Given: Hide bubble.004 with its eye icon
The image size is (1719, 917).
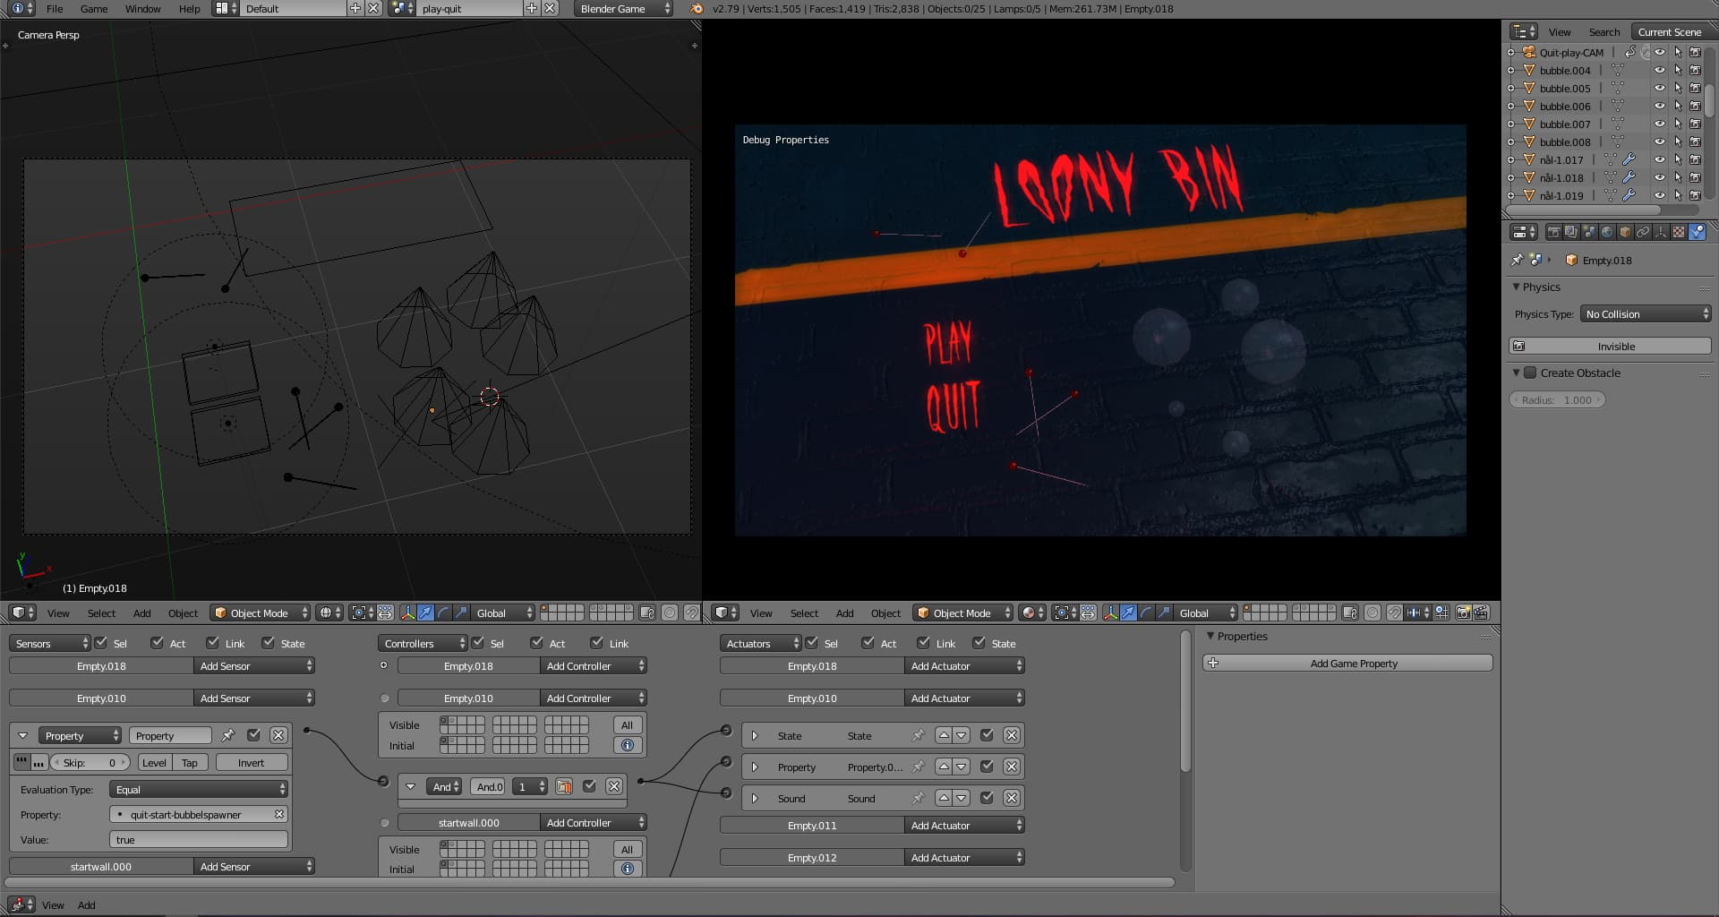Looking at the screenshot, I should [1660, 70].
